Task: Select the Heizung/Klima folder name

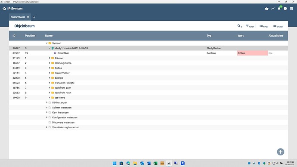Action: click(x=63, y=63)
